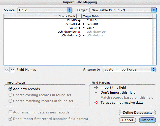The image size is (160, 126).
Task: Go to previous record with << button
Action: coord(7,70)
